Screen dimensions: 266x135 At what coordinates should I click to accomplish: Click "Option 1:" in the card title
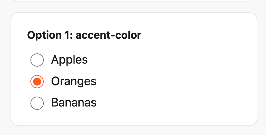coord(50,36)
